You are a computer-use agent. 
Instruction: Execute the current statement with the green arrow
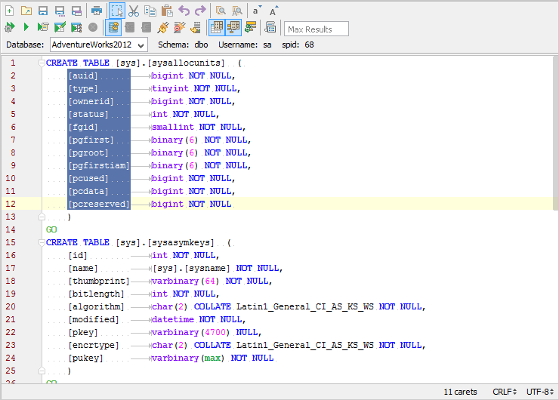(26, 27)
